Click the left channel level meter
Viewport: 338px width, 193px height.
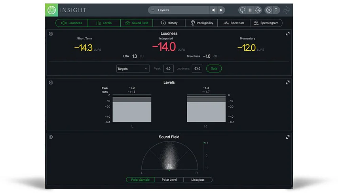(132, 108)
